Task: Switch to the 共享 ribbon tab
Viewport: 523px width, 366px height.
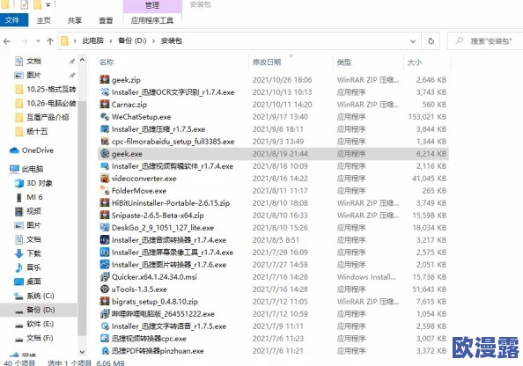Action: point(75,20)
